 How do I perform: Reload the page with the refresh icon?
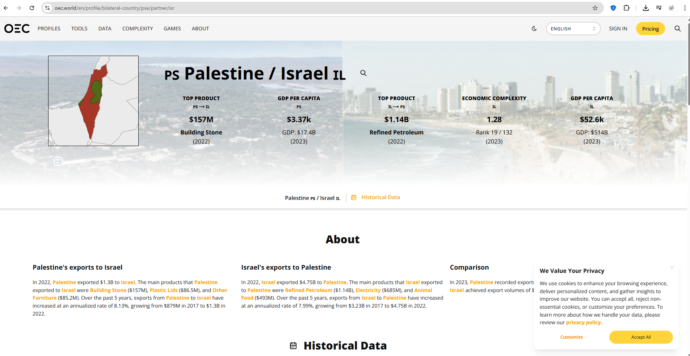pos(32,8)
